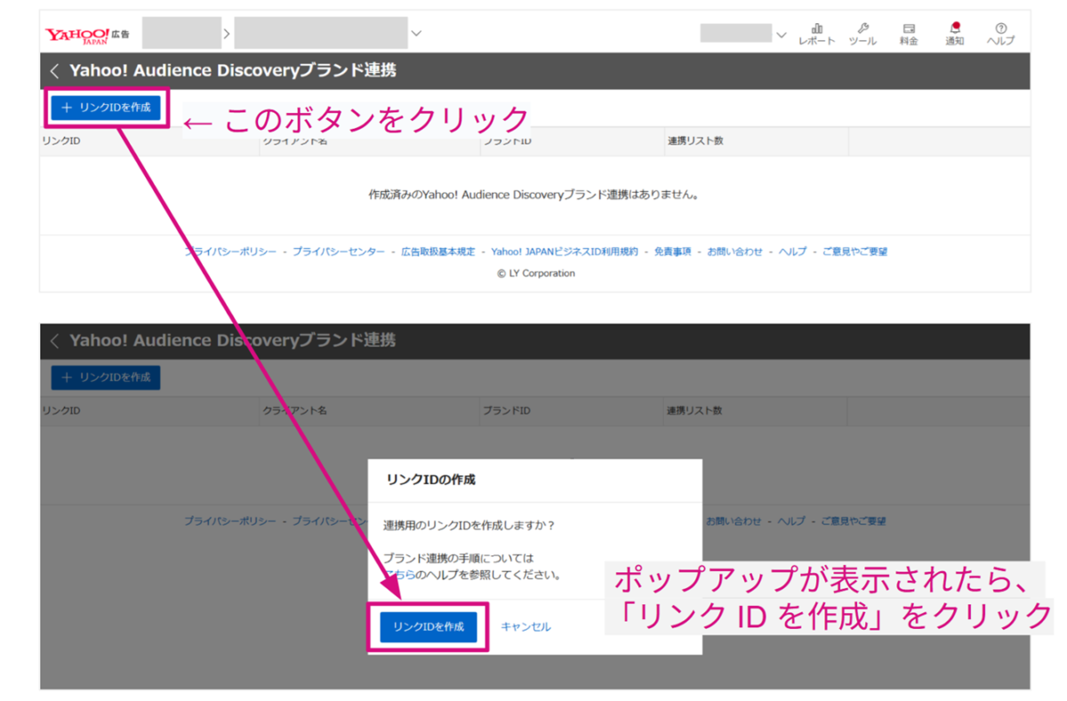Click undimmed Yahoo! Audience Discoveryブランド連携 page title
Image resolution: width=1067 pixels, height=701 pixels.
click(x=233, y=71)
